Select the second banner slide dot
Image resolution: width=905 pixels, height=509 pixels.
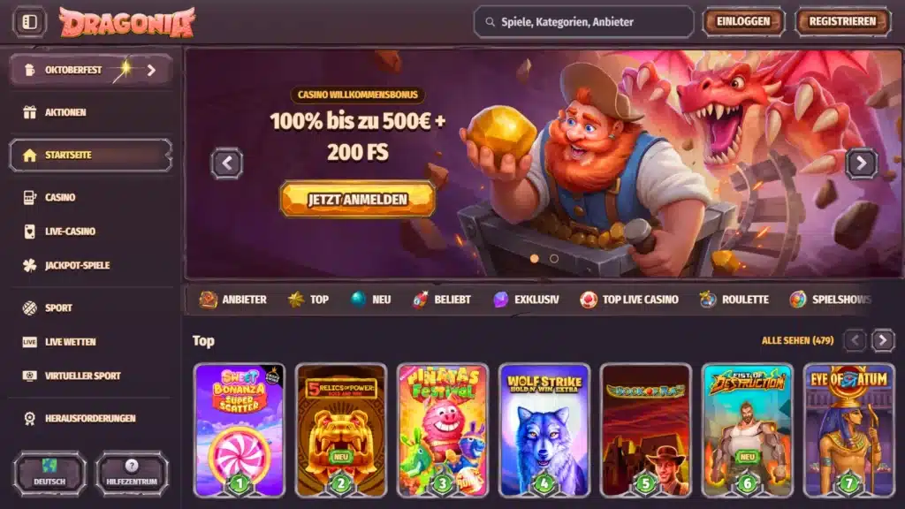tap(554, 259)
